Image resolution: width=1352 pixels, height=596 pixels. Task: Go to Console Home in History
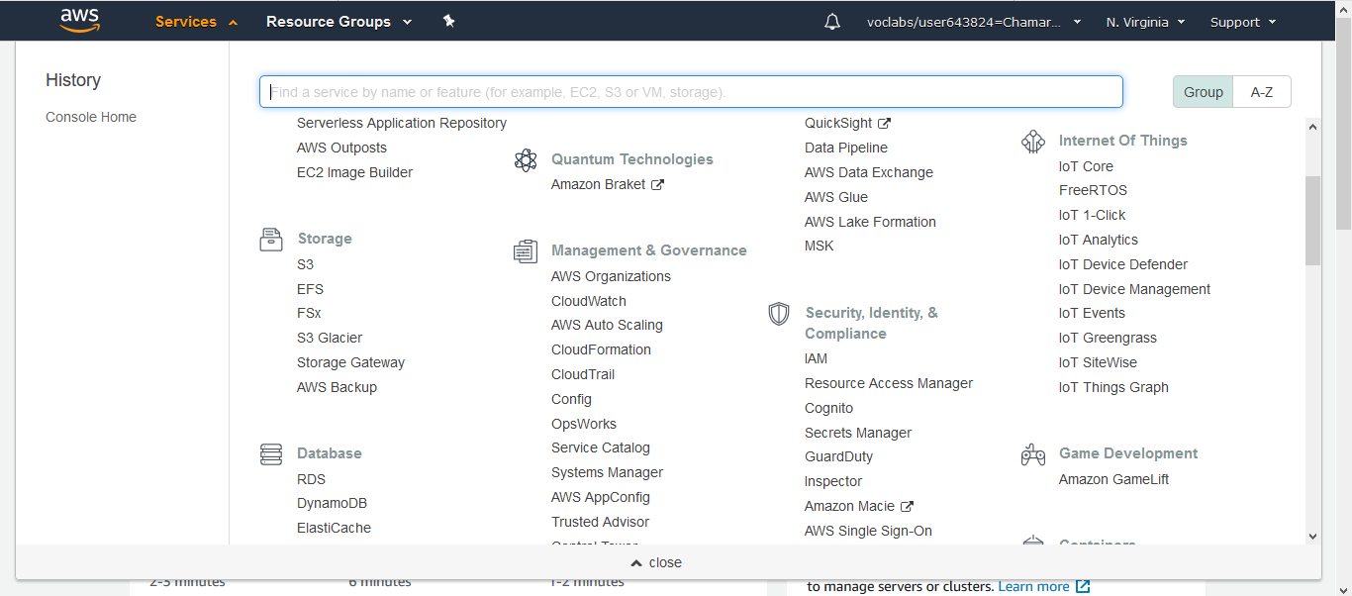point(91,117)
